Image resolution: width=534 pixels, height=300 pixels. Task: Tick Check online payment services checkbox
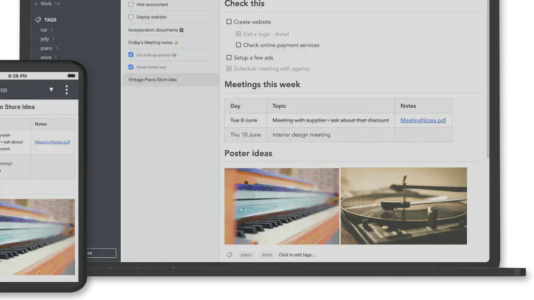239,46
